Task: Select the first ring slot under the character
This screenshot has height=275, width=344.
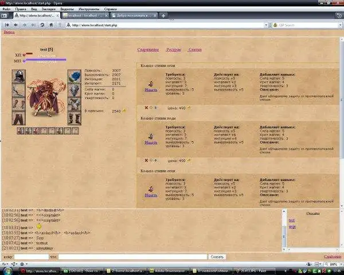Action: [x=21, y=131]
